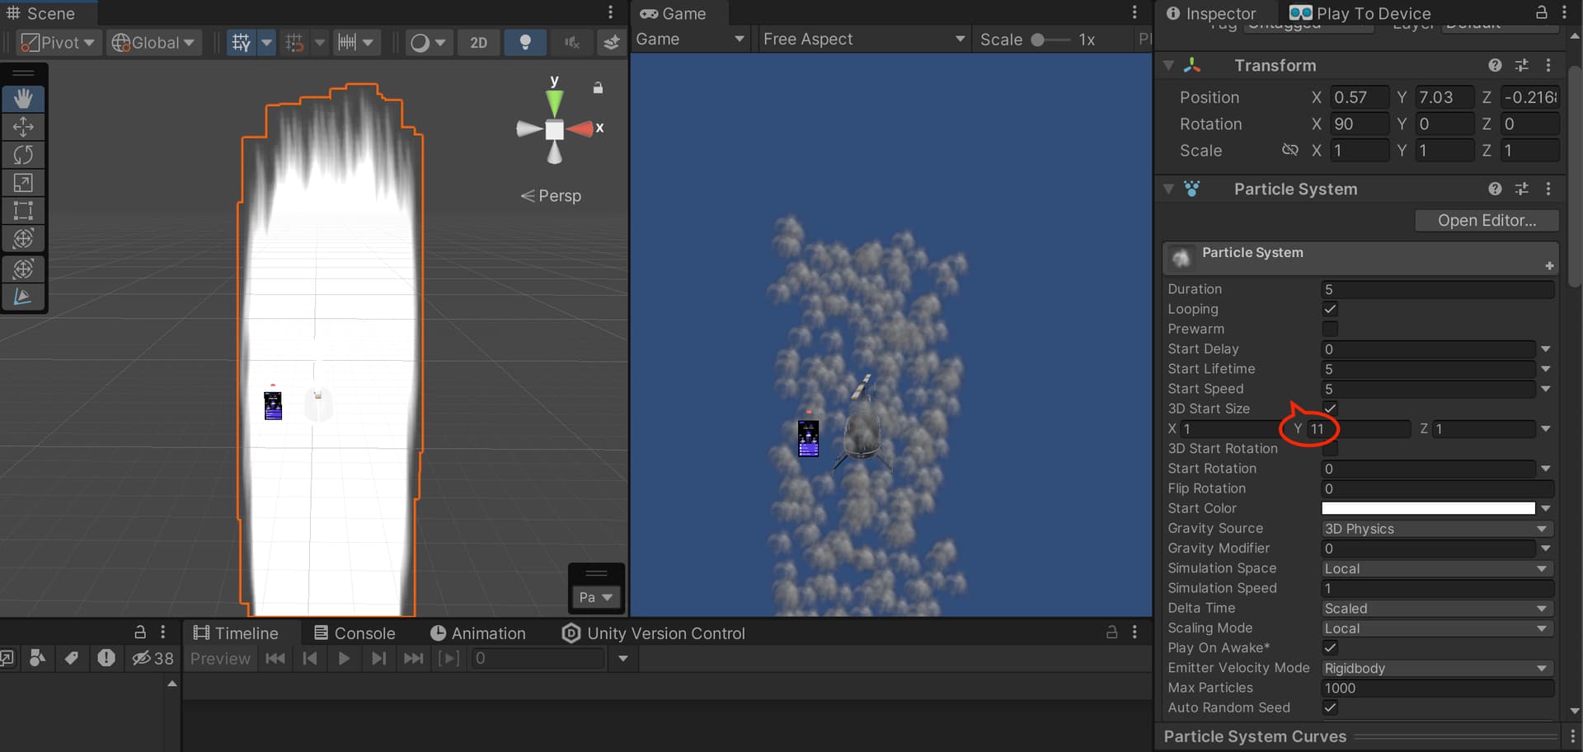The image size is (1583, 752).
Task: Open the Free Aspect dropdown
Action: [x=862, y=39]
